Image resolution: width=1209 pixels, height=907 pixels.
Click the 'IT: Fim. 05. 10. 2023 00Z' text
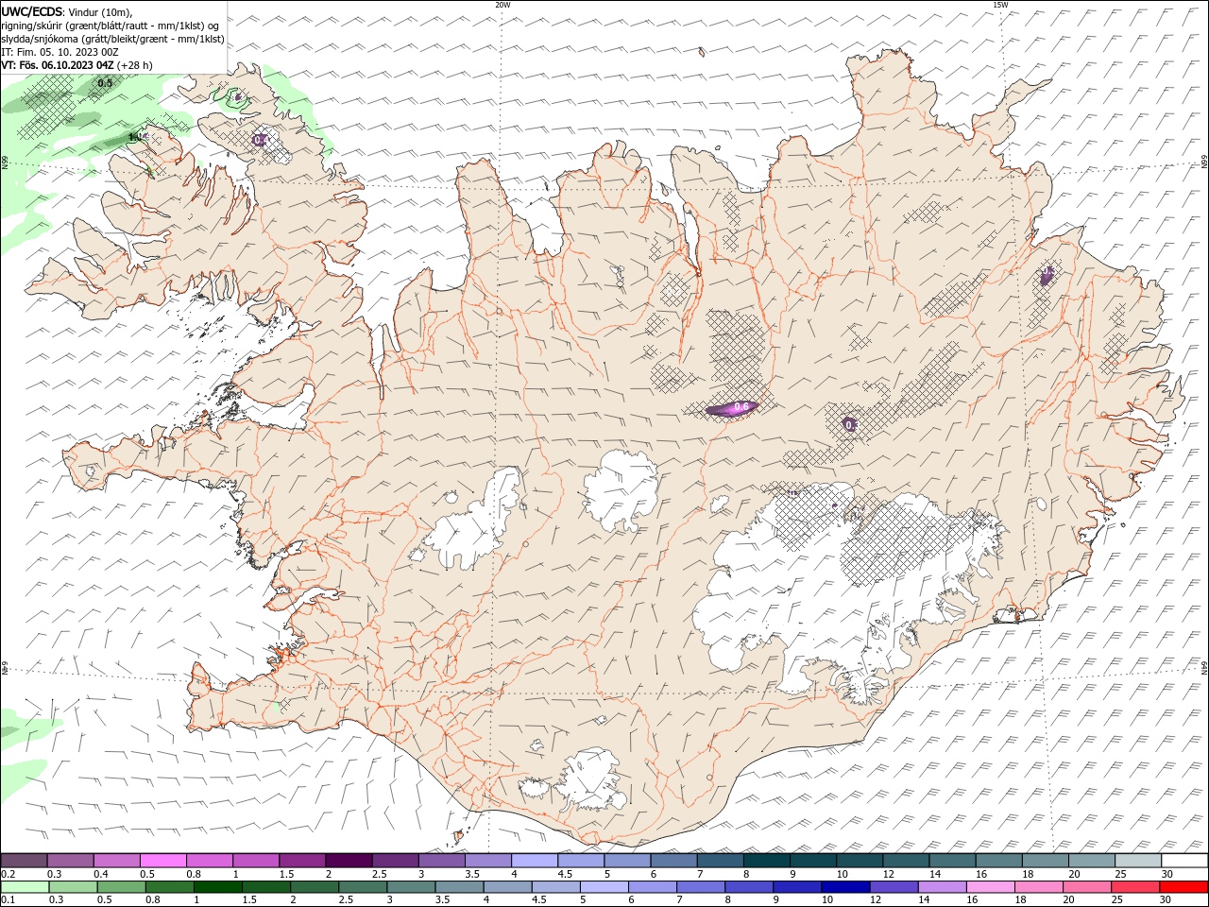click(60, 52)
